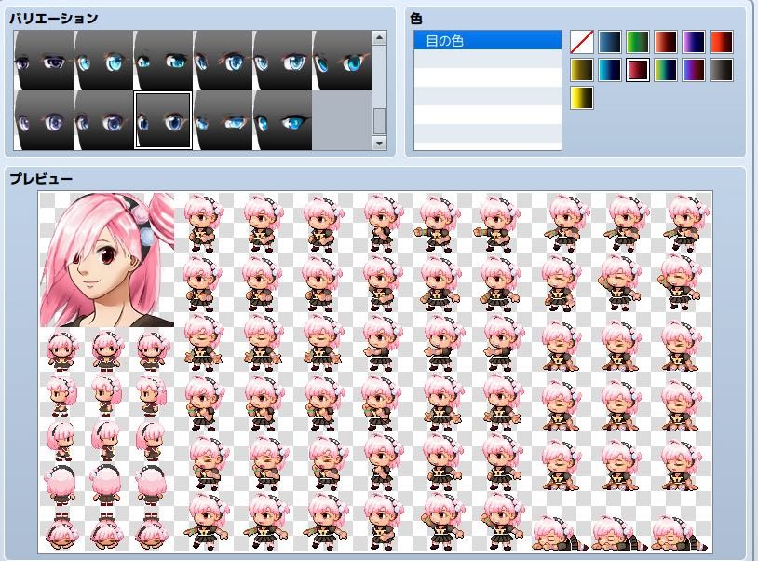Screen dimensions: 758x561
Task: Click the up arrow on the variation scrollbar
Action: pyautogui.click(x=379, y=38)
